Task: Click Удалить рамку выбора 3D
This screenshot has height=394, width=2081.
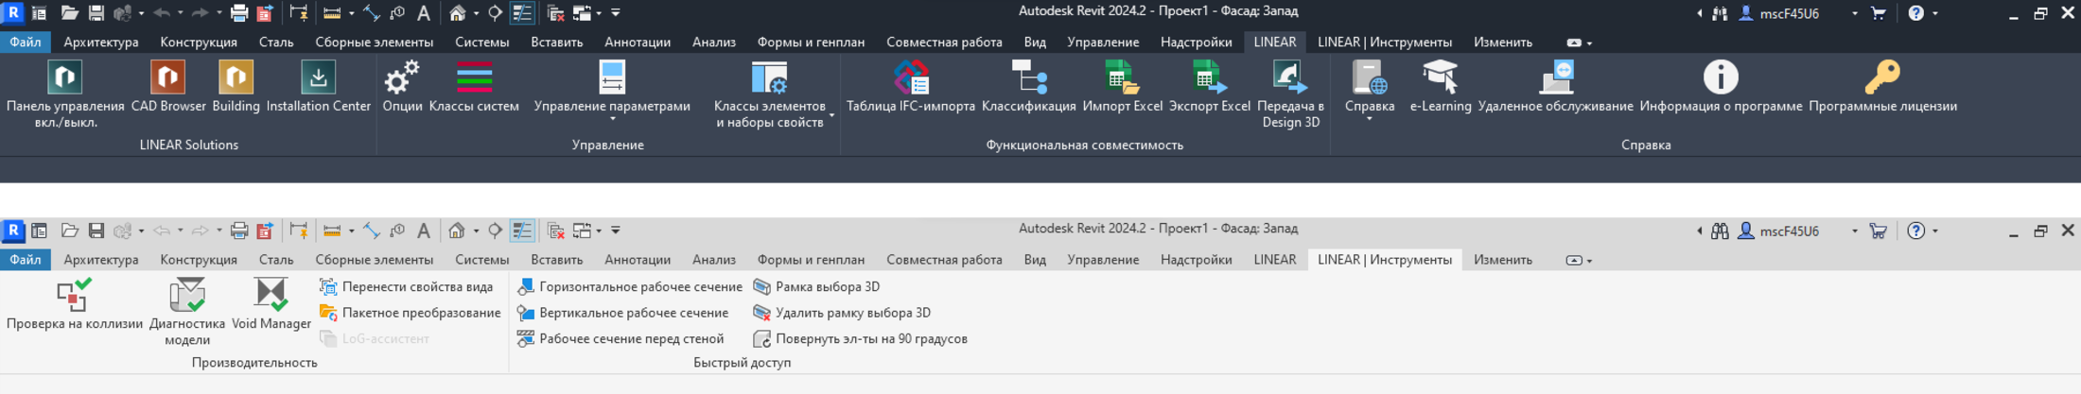Action: [842, 313]
